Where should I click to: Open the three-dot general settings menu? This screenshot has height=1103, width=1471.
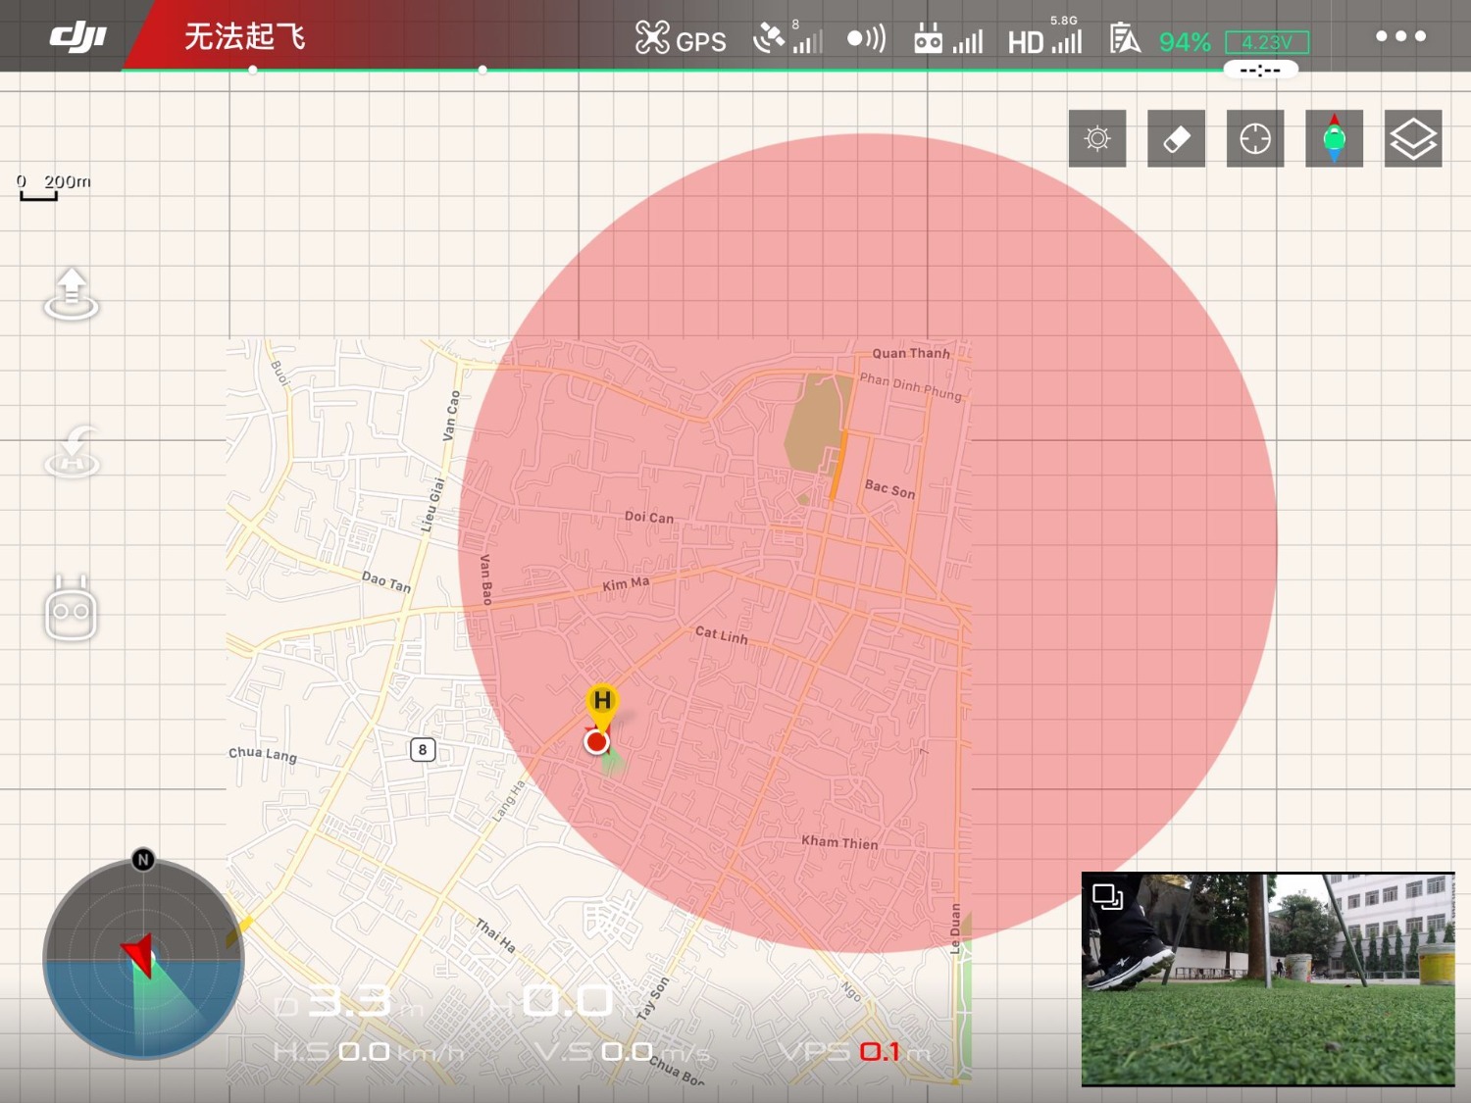(1400, 36)
